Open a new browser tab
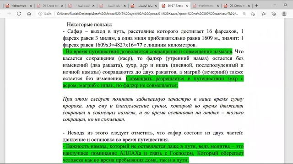Image resolution: width=293 pixels, height=164 pixels. coord(256,6)
